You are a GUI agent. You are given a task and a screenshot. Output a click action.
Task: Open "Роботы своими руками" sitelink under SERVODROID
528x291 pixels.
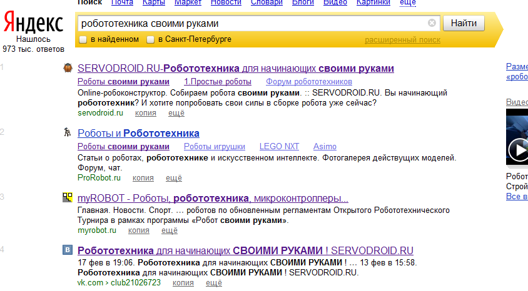pyautogui.click(x=123, y=82)
